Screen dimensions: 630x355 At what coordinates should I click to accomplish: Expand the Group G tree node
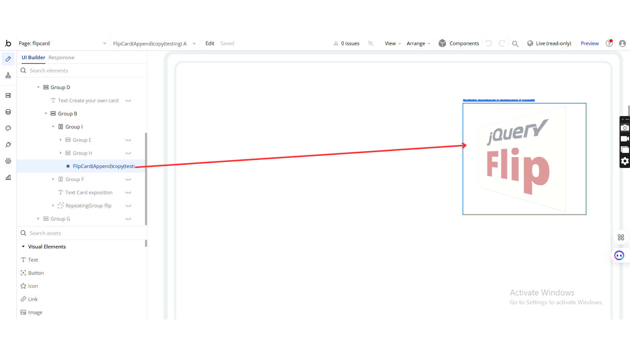(38, 219)
